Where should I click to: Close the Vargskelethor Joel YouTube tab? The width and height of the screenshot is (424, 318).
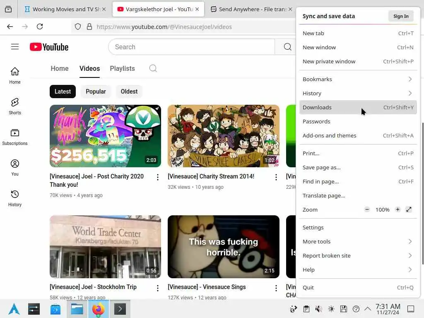(197, 9)
